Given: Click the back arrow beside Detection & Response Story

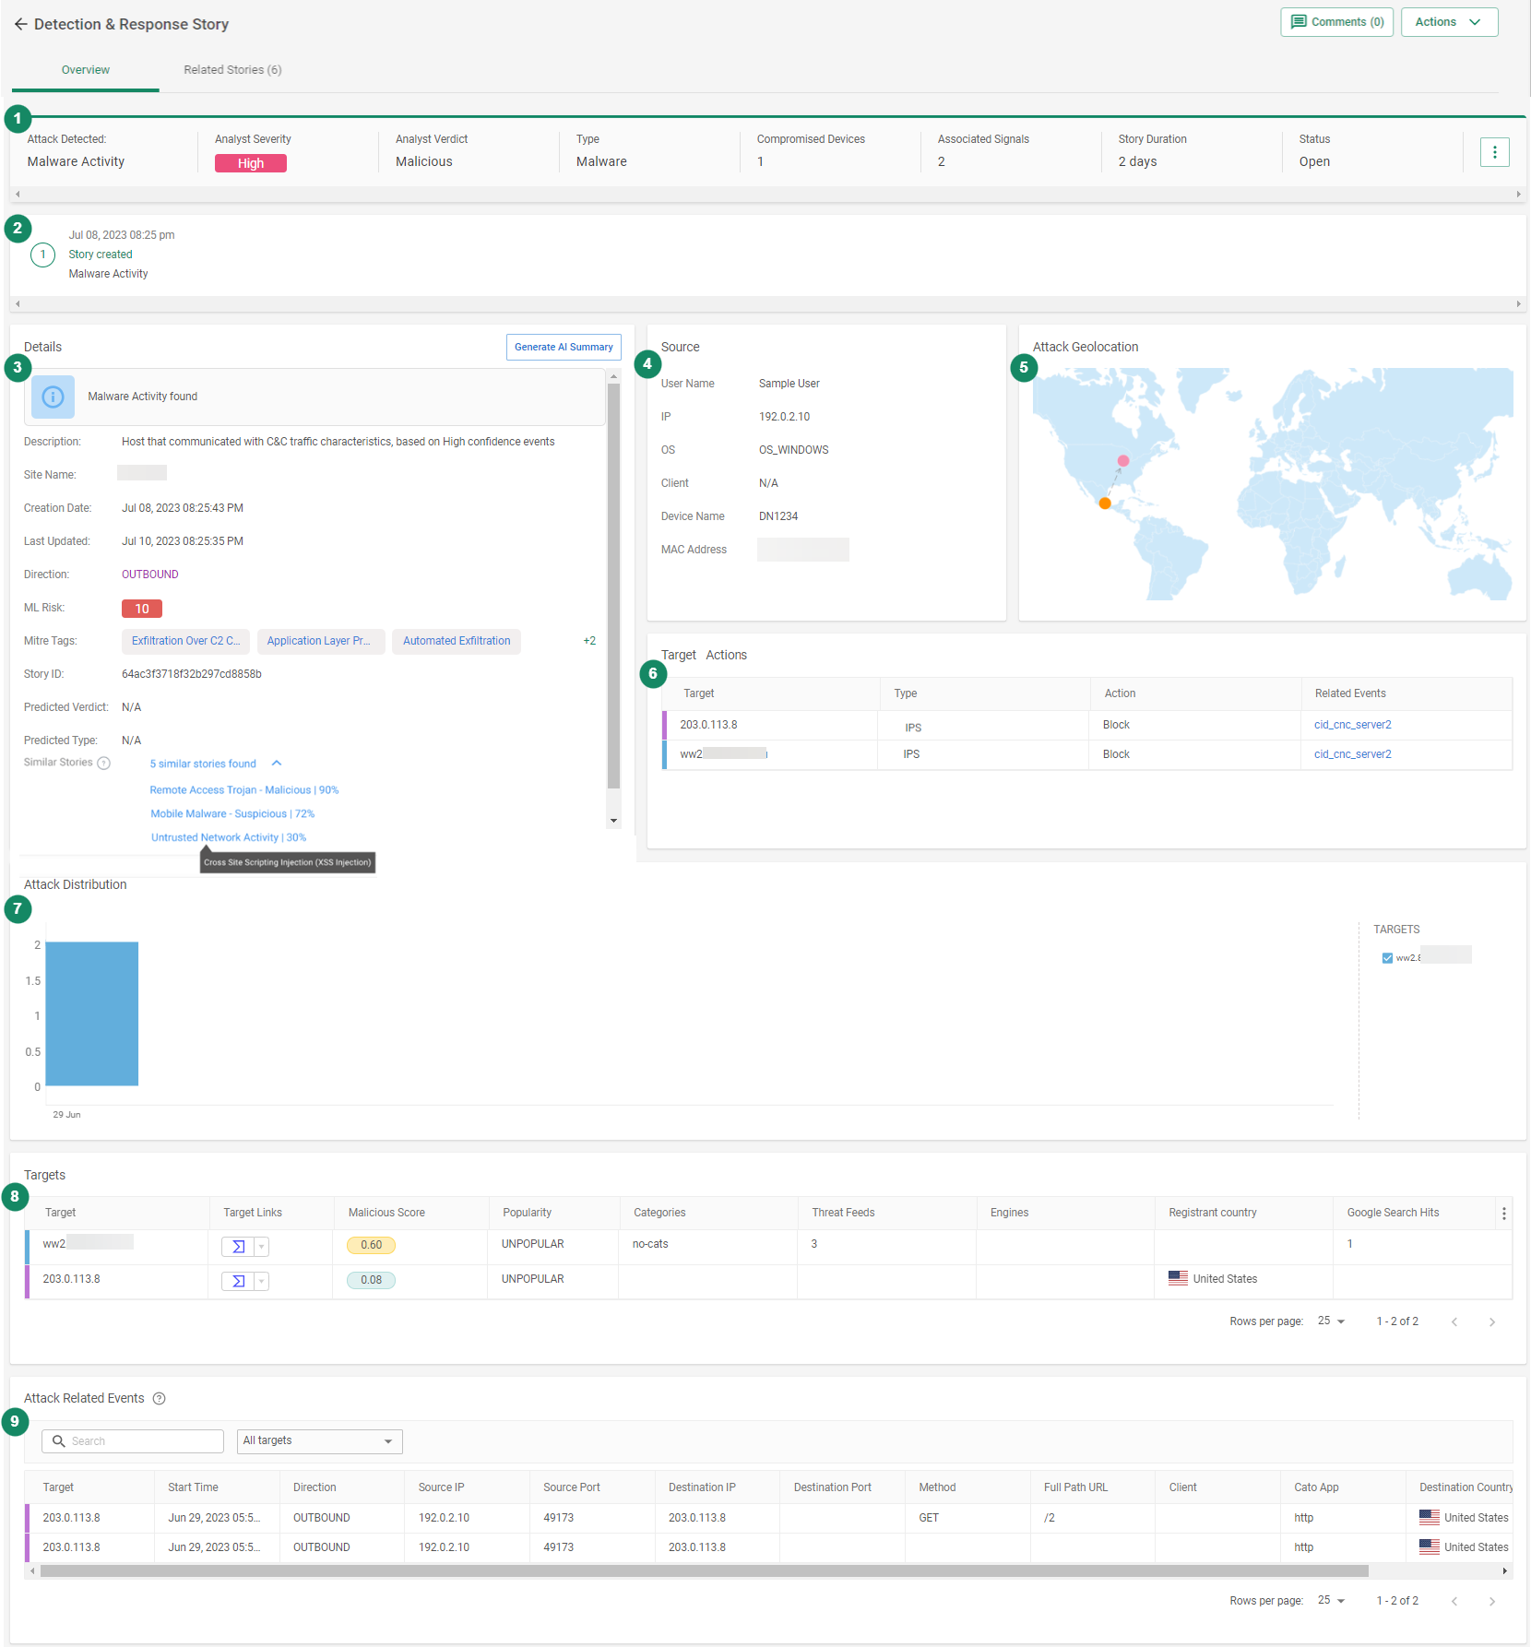Looking at the screenshot, I should click(x=20, y=24).
